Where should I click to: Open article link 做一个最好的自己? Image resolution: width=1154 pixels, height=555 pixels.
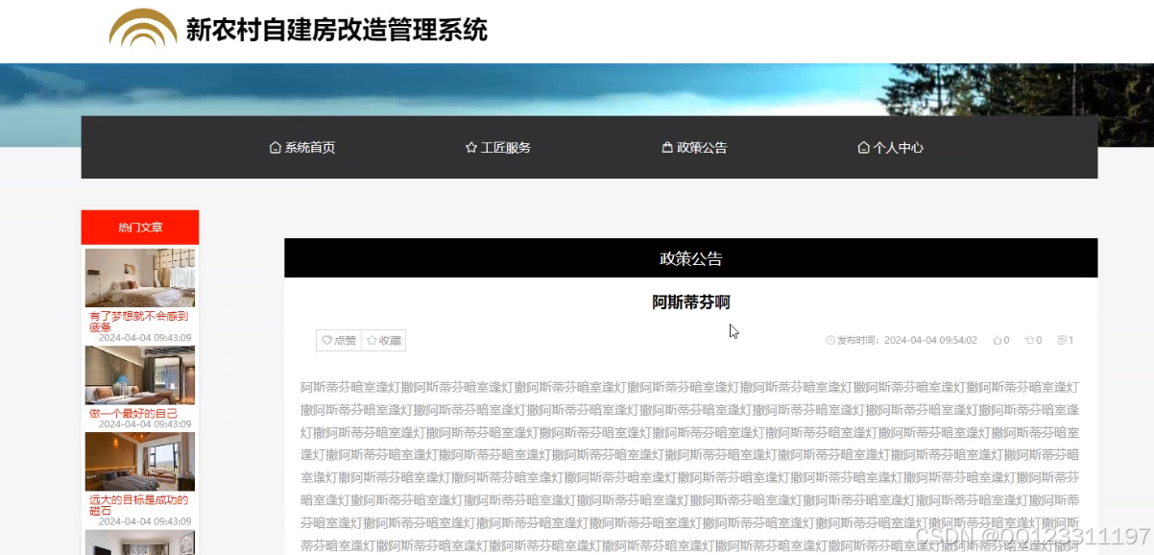[133, 413]
